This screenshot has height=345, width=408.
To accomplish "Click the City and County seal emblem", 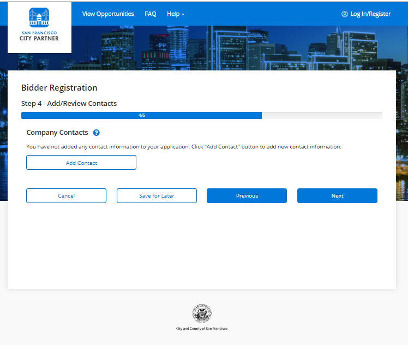I will (x=202, y=314).
